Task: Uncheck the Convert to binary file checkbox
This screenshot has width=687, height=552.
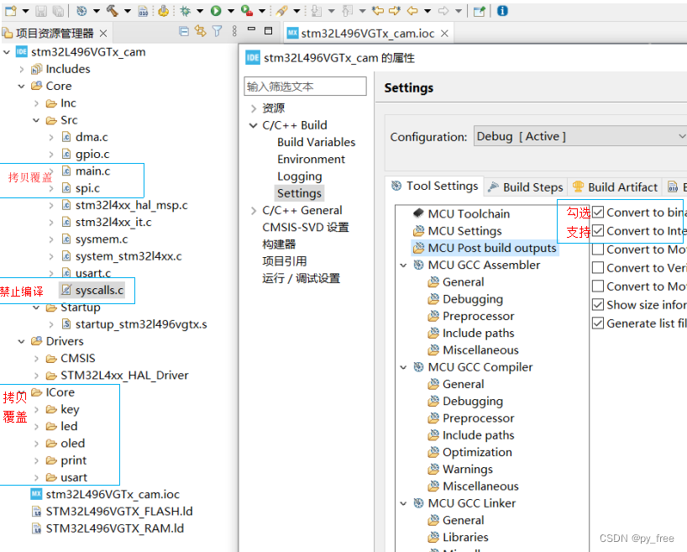Action: (598, 213)
